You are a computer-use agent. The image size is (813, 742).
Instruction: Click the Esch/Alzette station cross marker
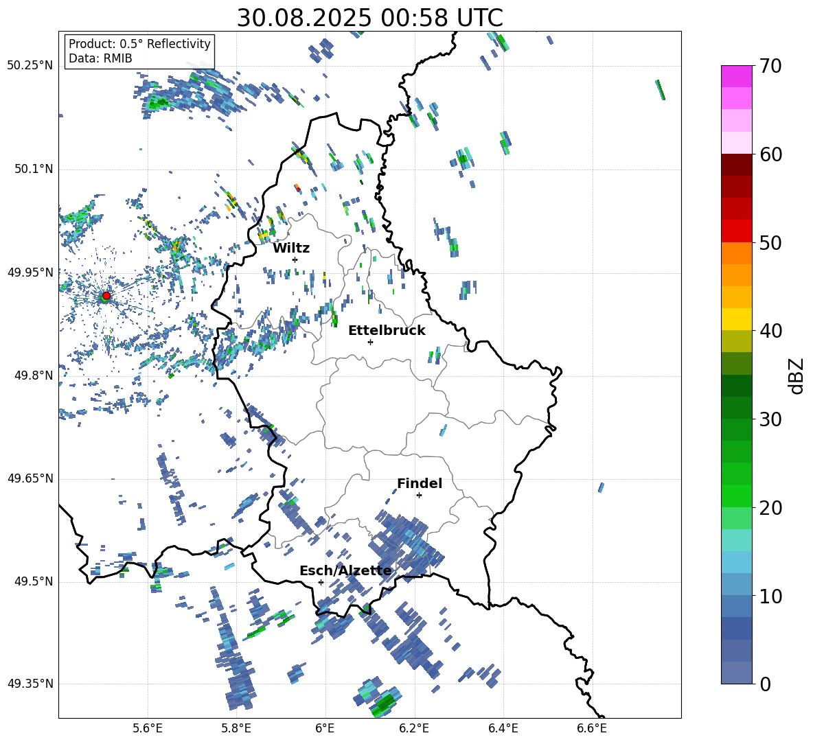(321, 582)
